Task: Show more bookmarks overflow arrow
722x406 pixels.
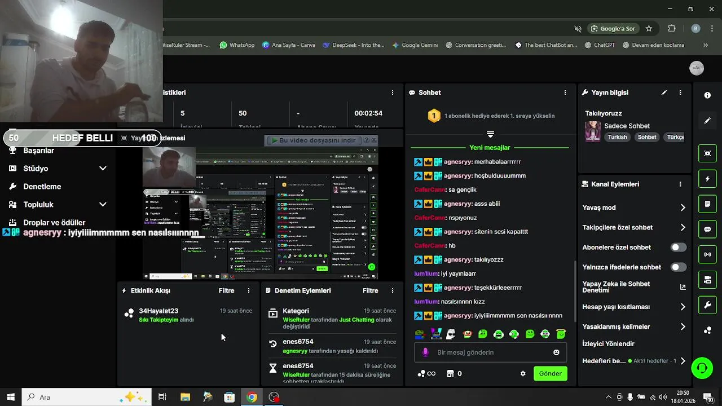Action: click(706, 45)
